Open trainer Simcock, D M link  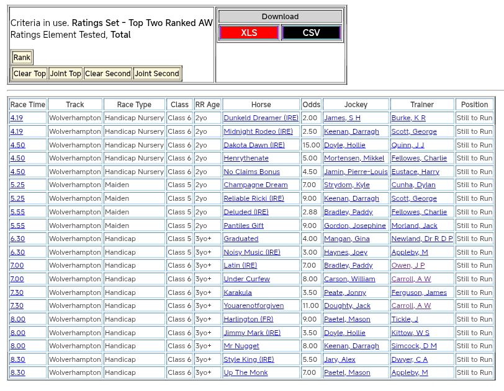tap(414, 346)
